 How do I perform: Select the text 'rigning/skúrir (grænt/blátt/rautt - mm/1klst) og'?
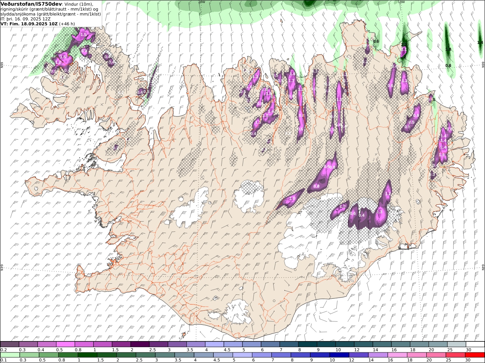click(x=49, y=9)
